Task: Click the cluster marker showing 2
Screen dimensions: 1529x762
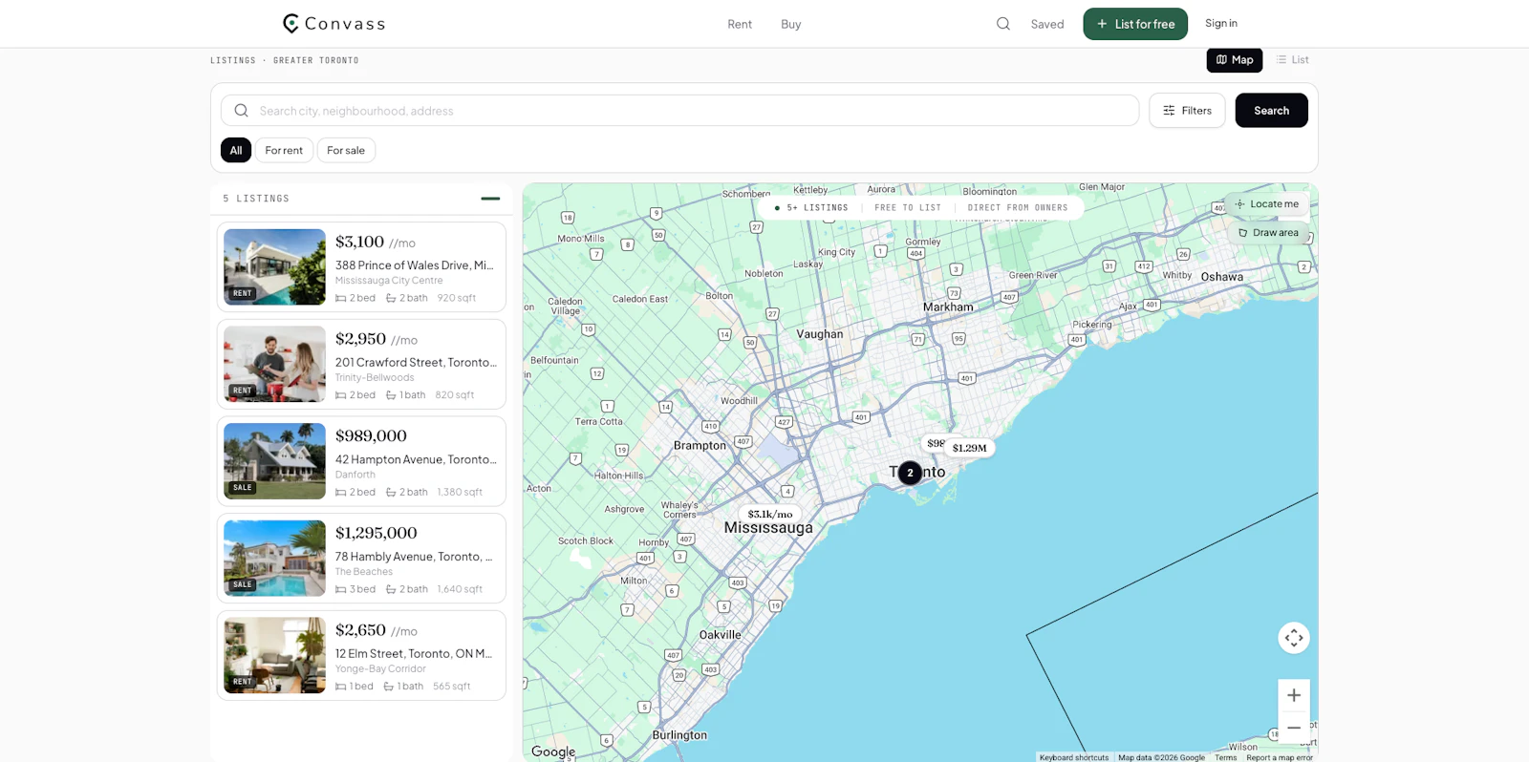Action: [910, 473]
